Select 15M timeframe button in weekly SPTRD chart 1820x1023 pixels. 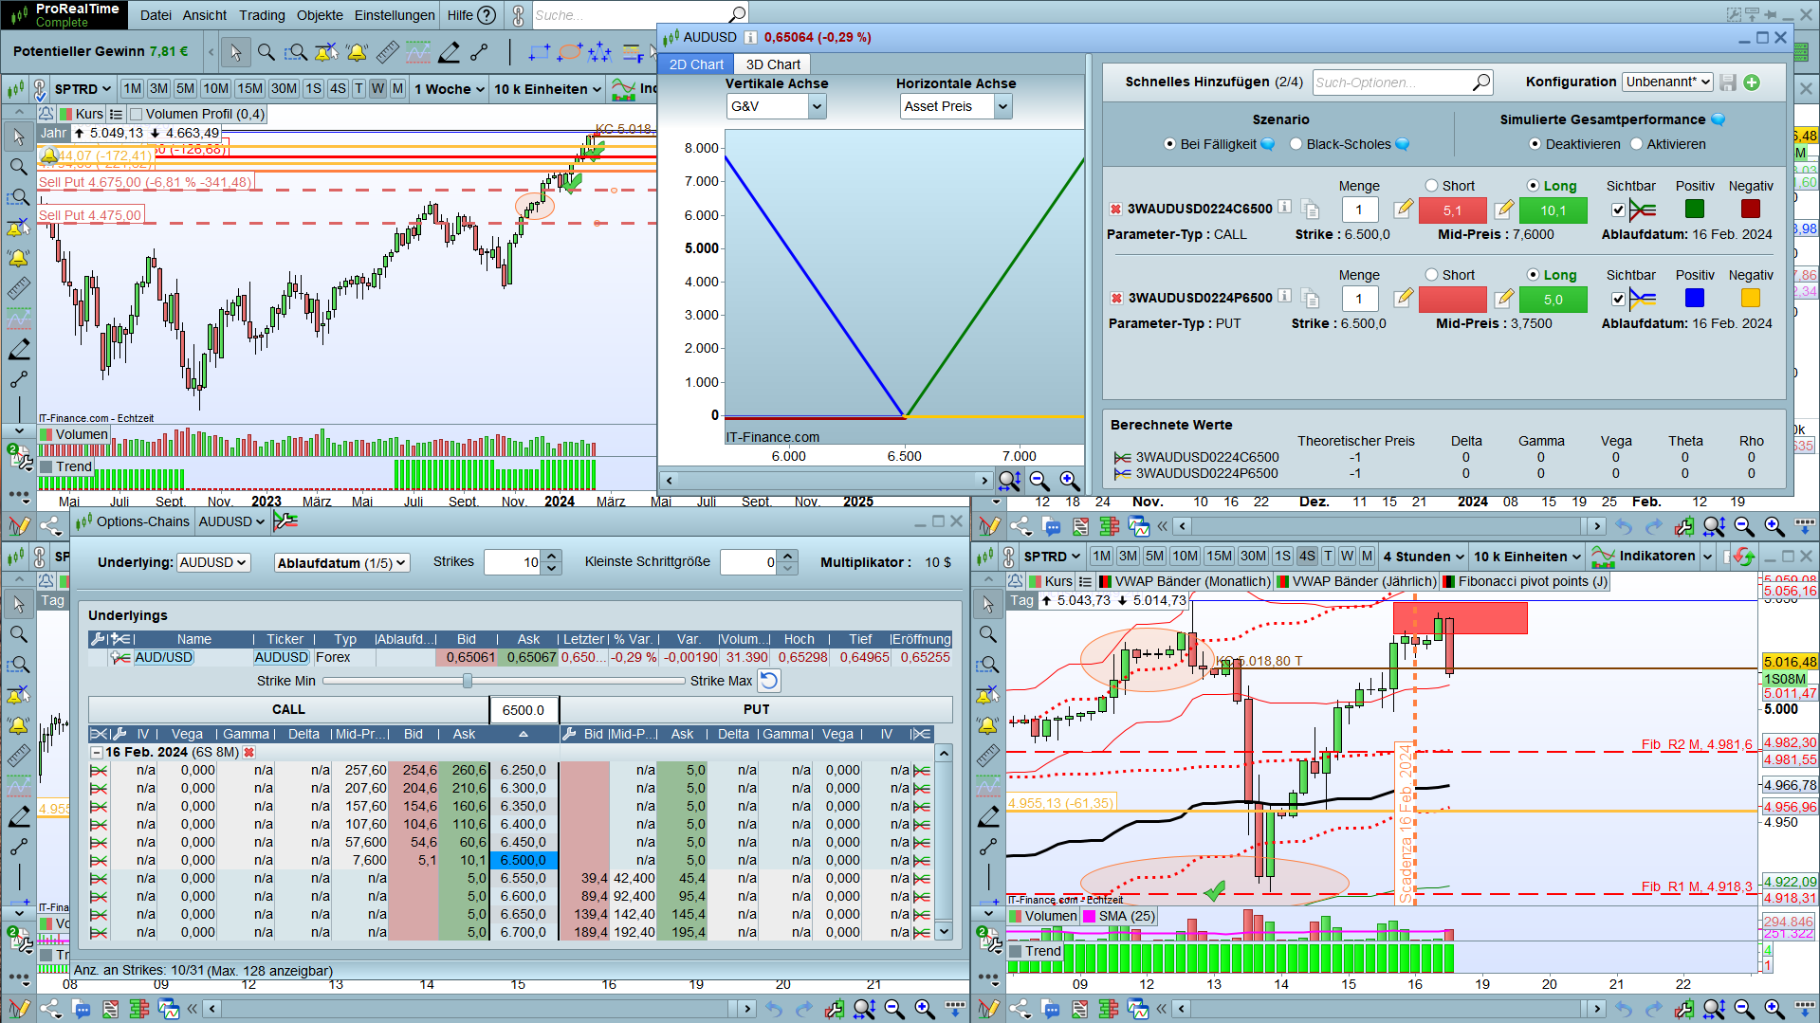(x=249, y=88)
